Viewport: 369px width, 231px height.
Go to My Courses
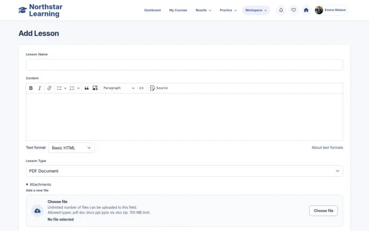pos(178,11)
